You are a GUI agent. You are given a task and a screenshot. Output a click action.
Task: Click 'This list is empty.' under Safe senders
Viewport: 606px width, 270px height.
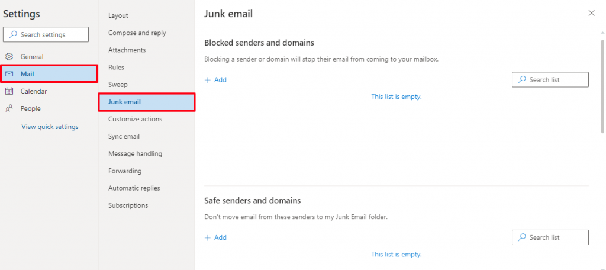point(396,255)
